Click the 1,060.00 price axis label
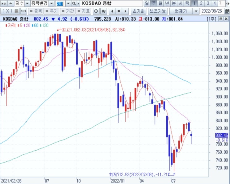 tap(220, 34)
